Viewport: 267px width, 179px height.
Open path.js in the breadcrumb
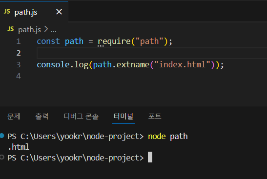29,30
